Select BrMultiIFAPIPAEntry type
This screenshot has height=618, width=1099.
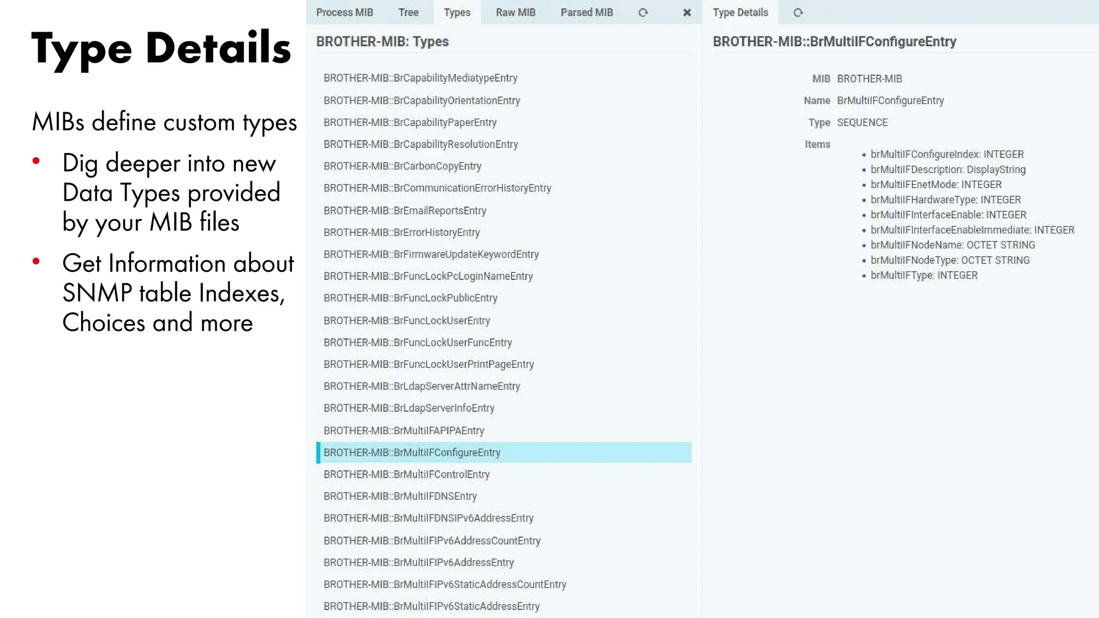tap(504, 430)
